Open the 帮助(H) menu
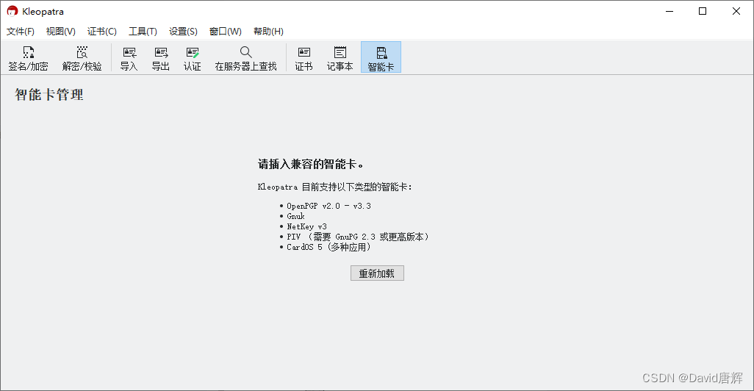Screen dimensions: 754x391 pyautogui.click(x=268, y=32)
